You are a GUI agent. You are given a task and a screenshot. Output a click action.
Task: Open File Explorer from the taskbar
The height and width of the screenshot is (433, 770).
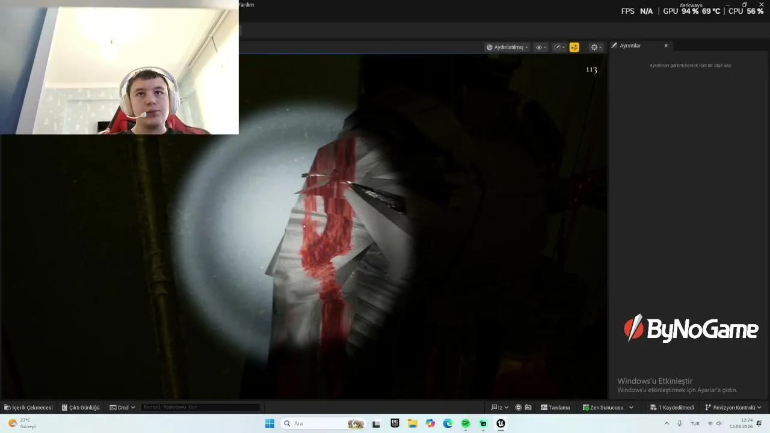412,423
